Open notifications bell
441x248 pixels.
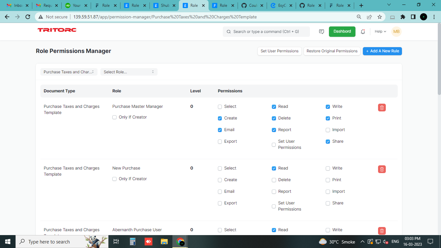tap(363, 31)
